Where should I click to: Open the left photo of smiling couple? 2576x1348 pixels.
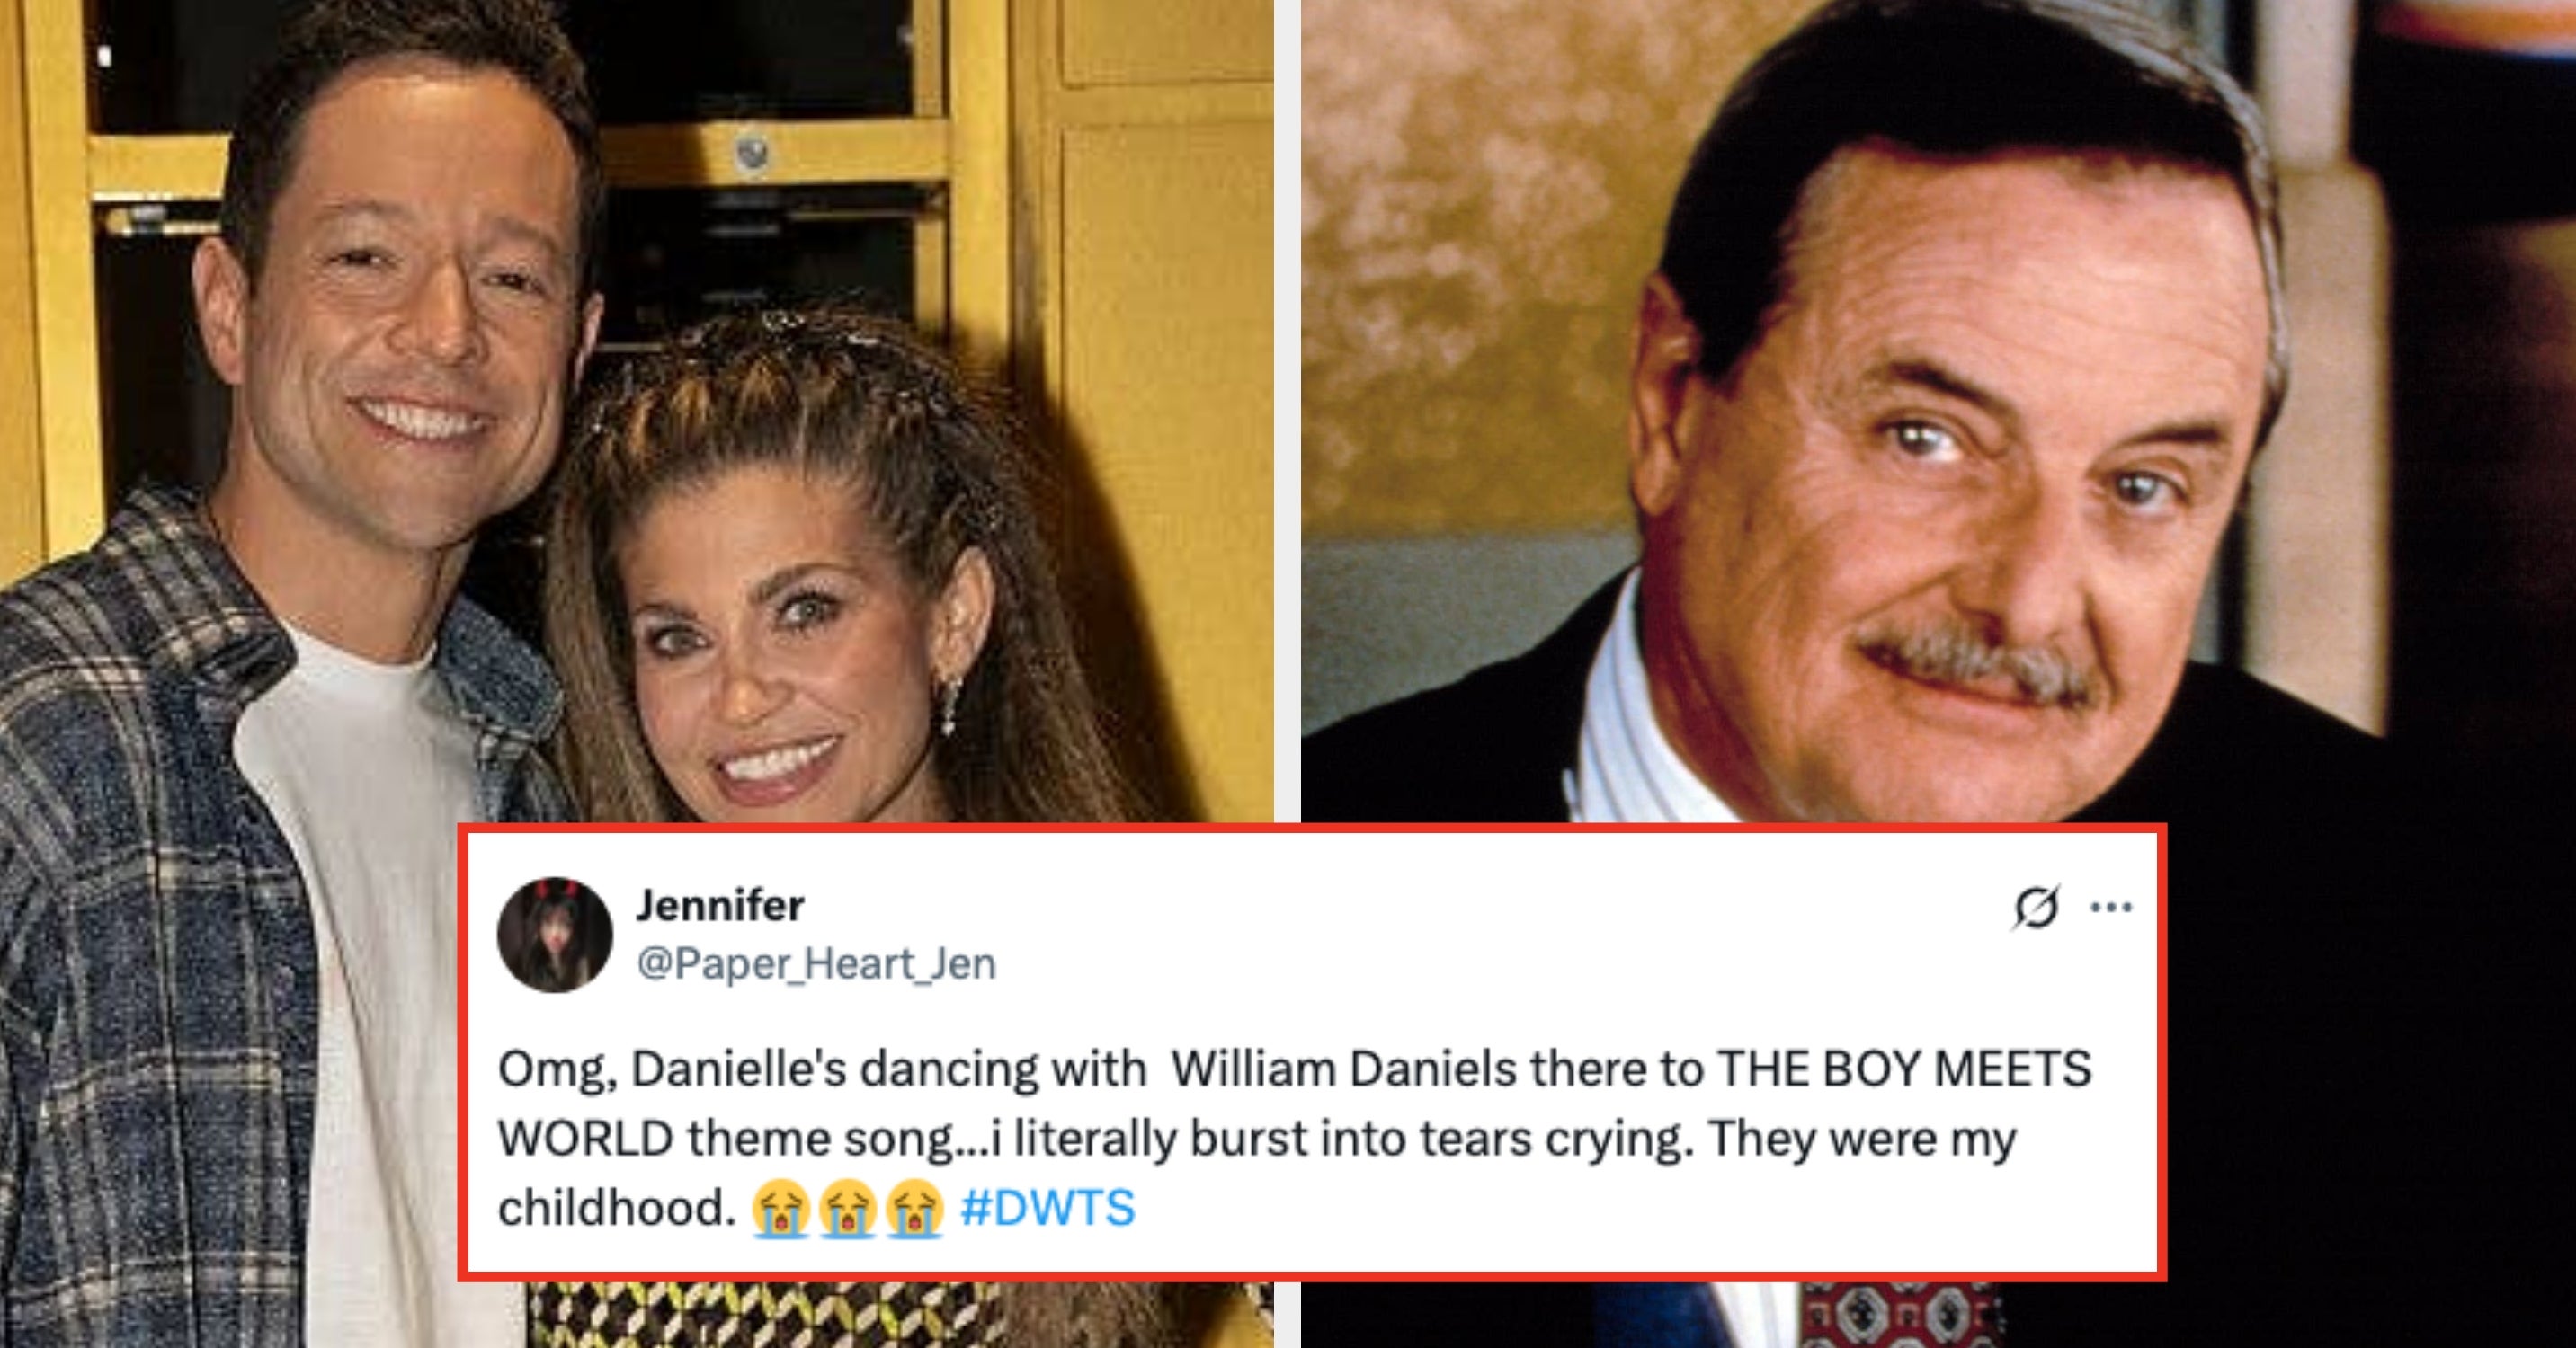click(636, 412)
